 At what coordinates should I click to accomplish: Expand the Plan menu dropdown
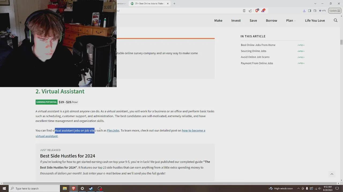point(291,21)
